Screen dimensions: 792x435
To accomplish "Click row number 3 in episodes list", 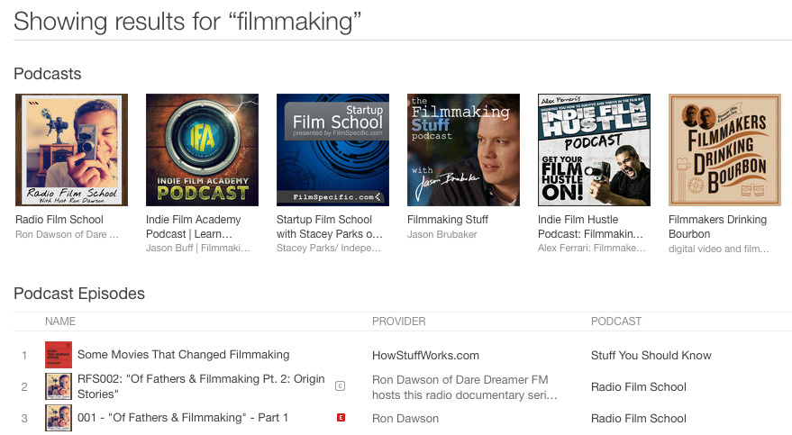I will coord(24,419).
